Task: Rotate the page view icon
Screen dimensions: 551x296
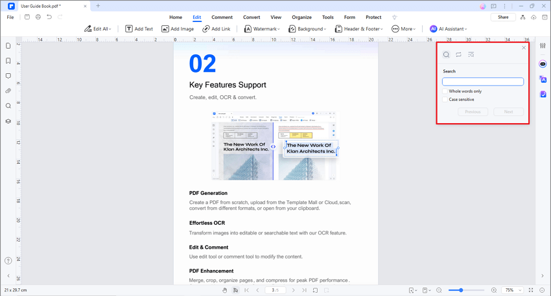Action: (x=315, y=290)
